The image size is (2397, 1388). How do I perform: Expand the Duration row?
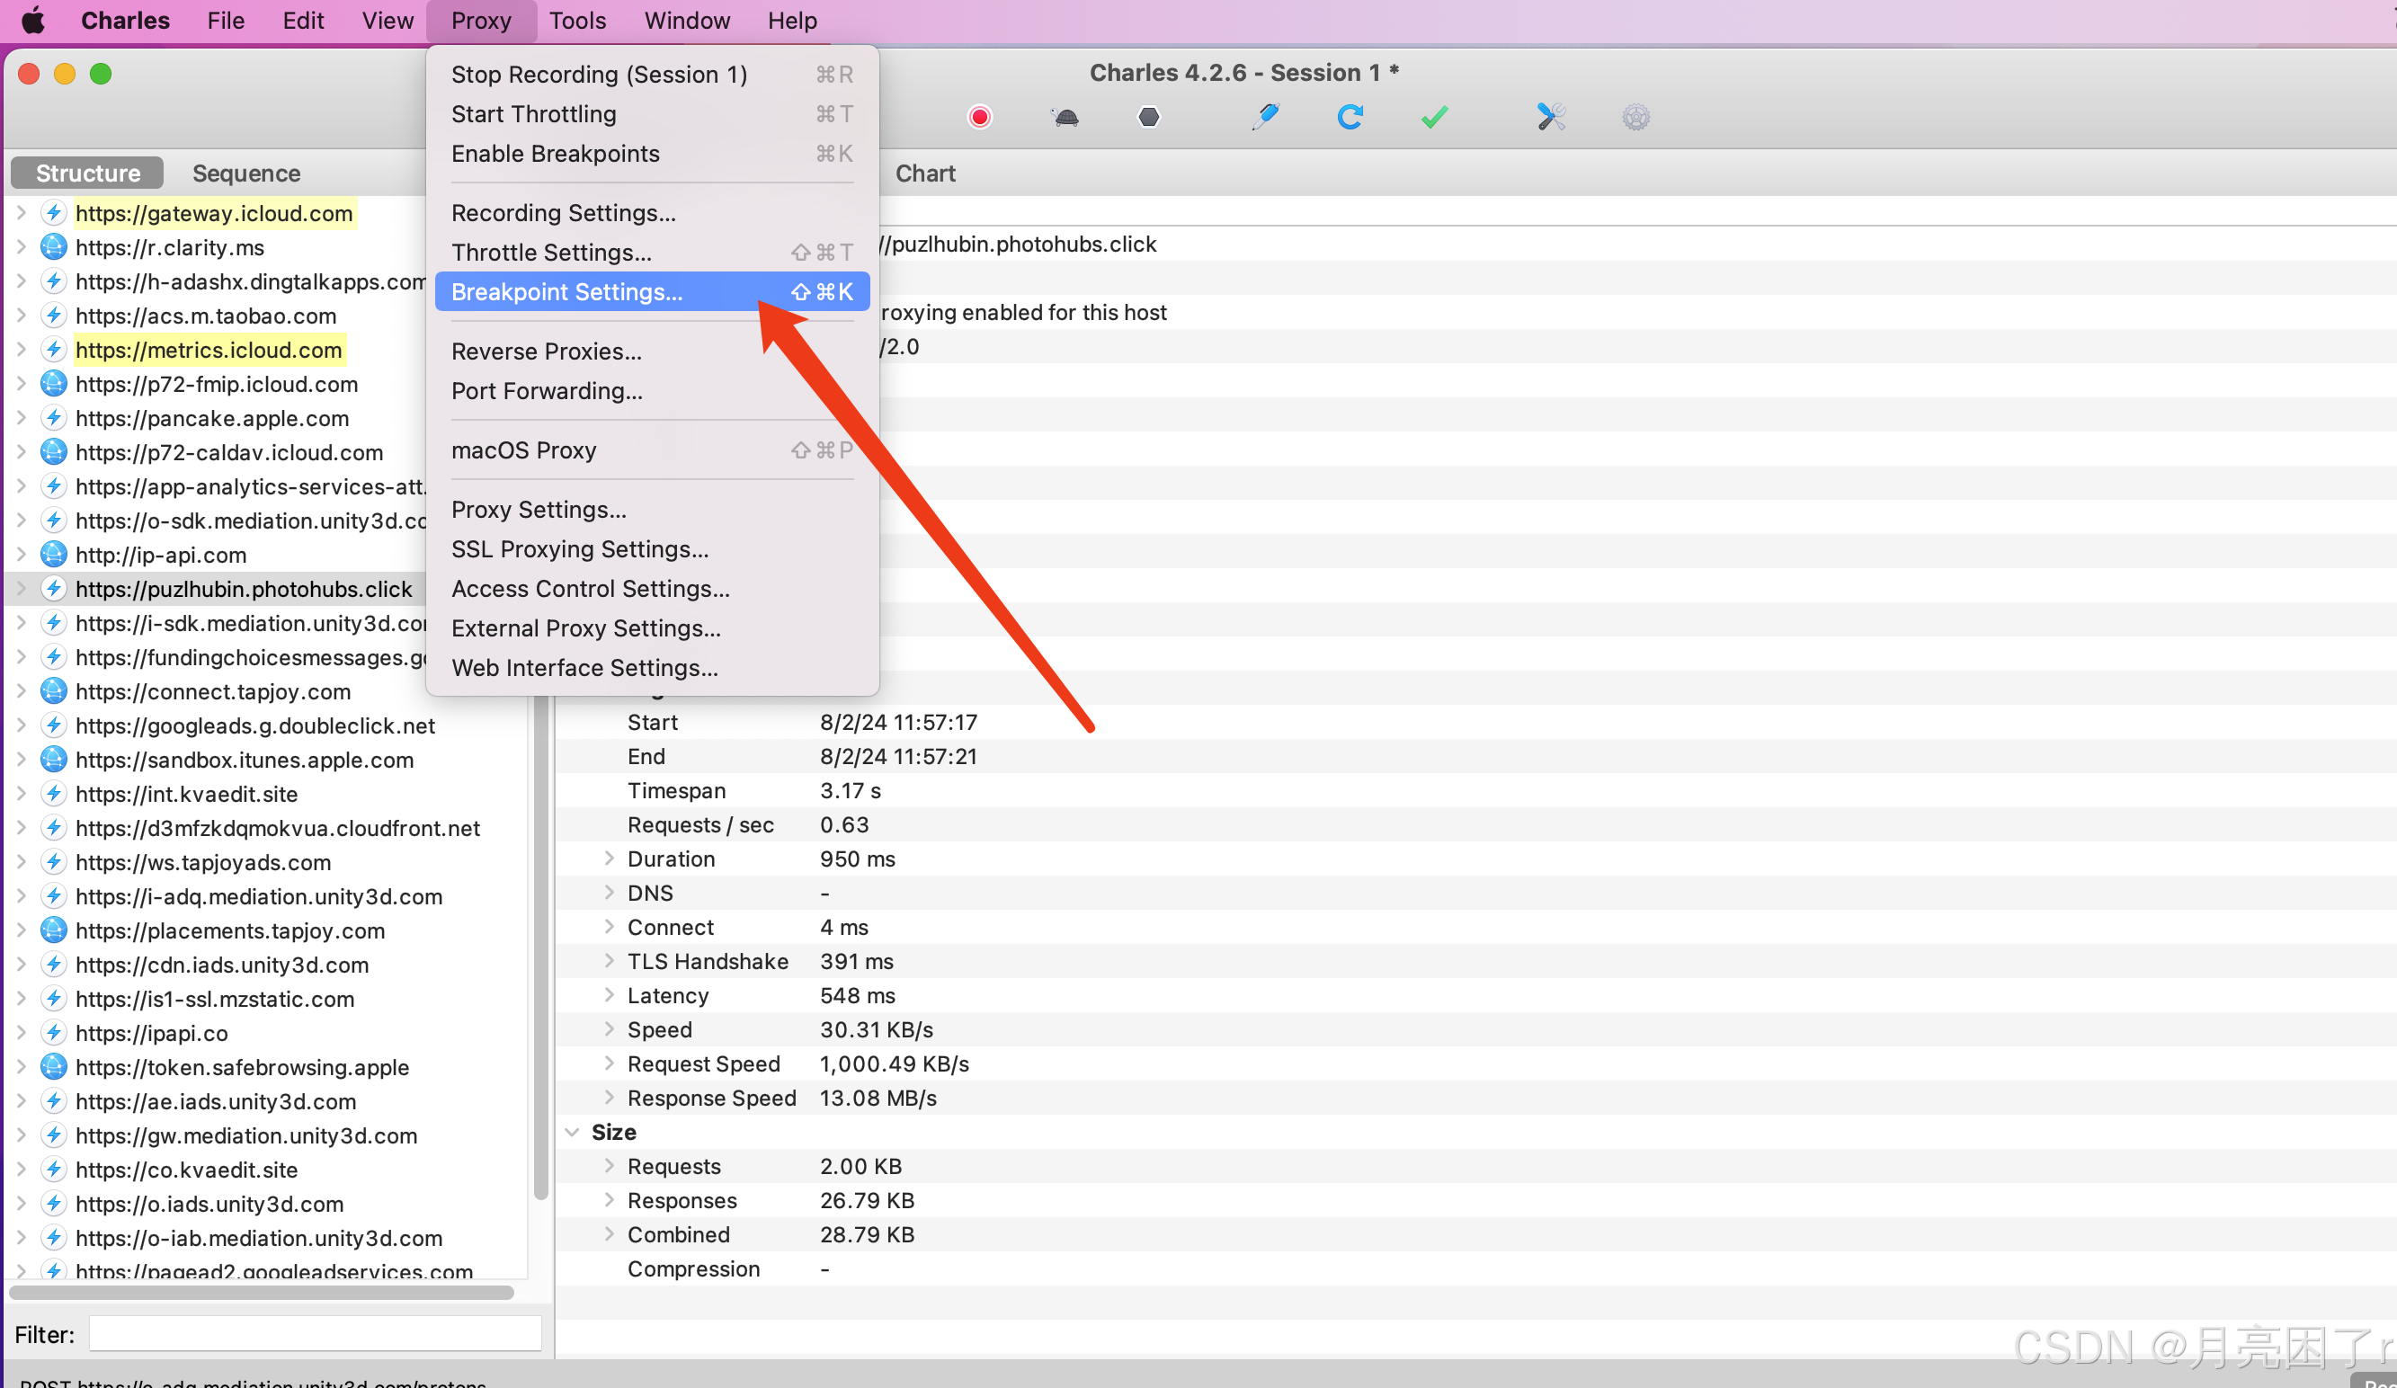point(609,859)
